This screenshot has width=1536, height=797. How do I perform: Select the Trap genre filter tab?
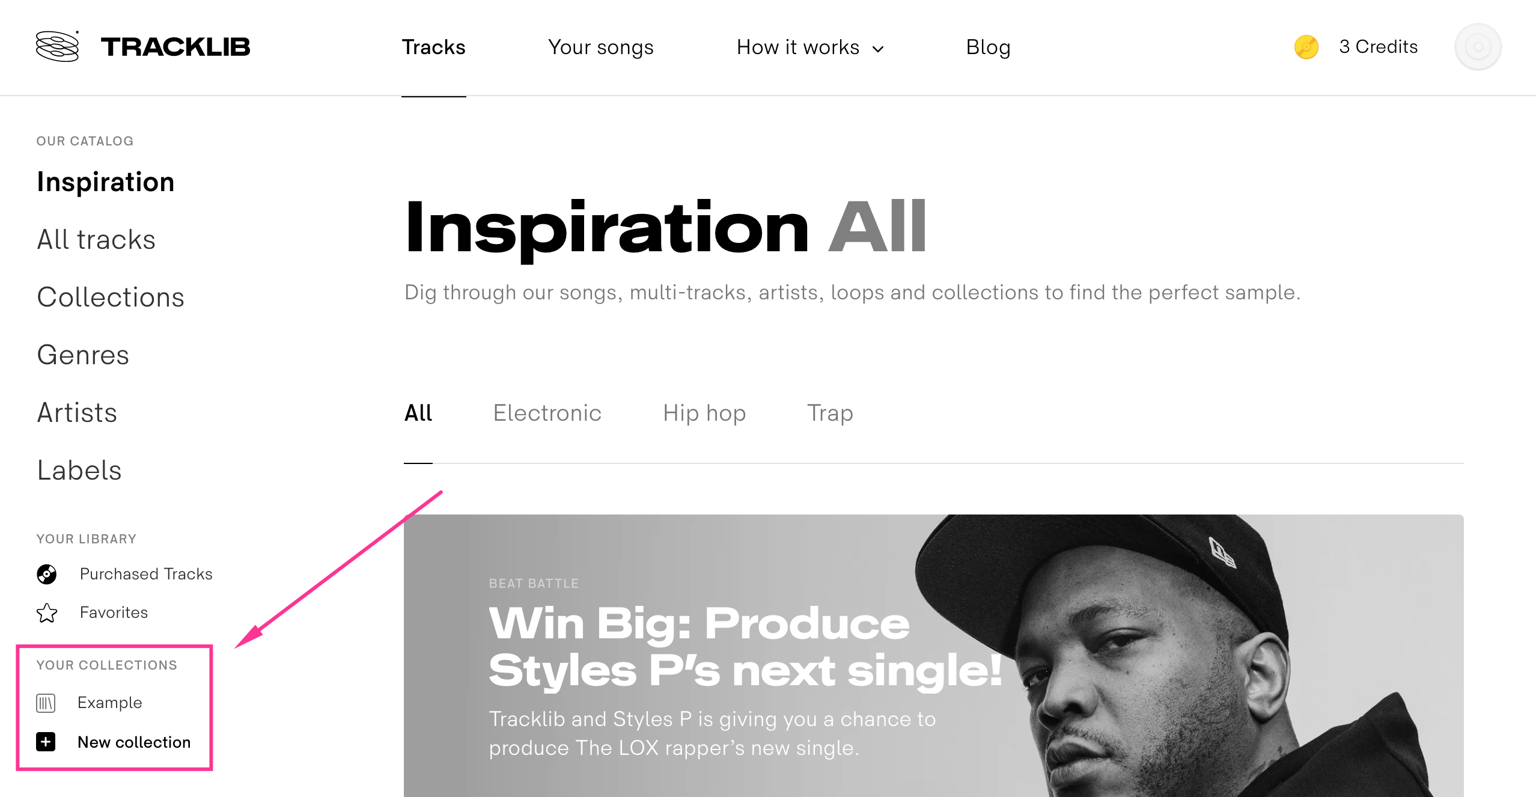832,413
